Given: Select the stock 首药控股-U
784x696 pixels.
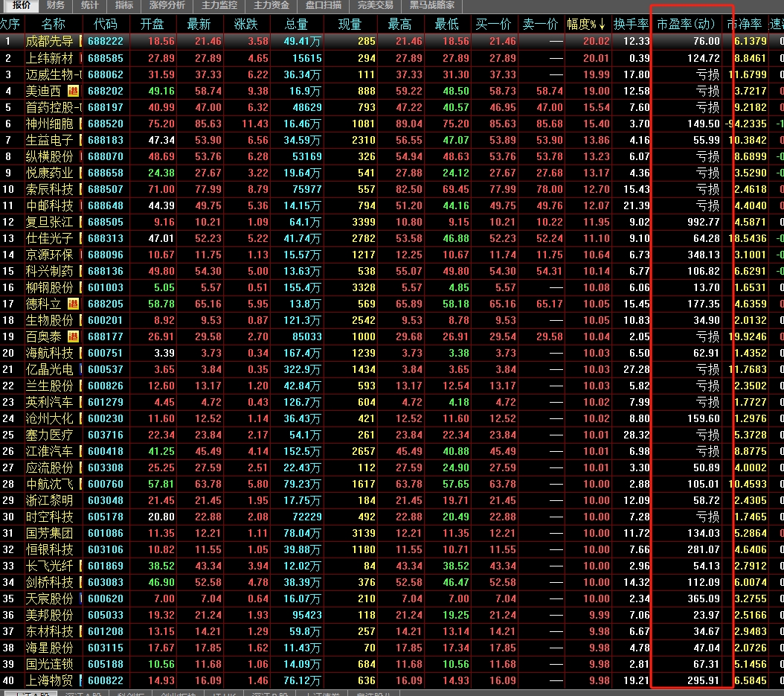Looking at the screenshot, I should click(x=54, y=107).
